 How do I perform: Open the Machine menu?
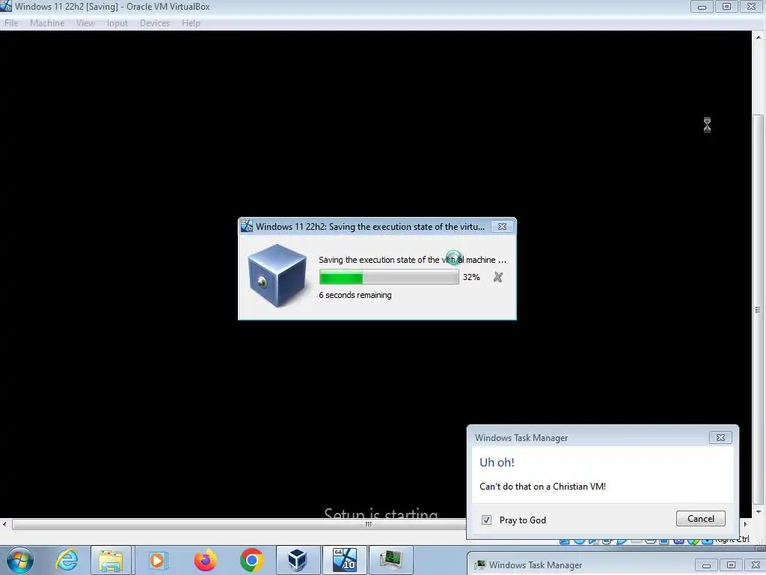point(47,23)
